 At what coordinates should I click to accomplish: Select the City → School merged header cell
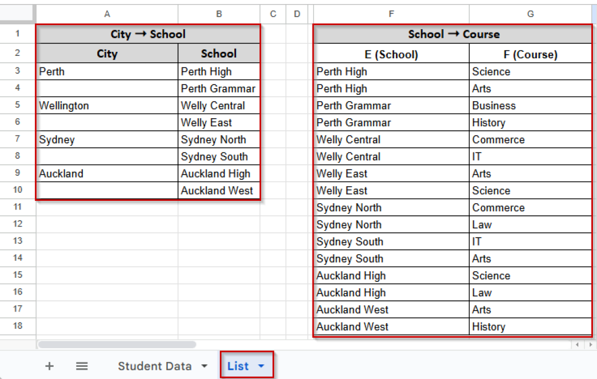coord(148,34)
